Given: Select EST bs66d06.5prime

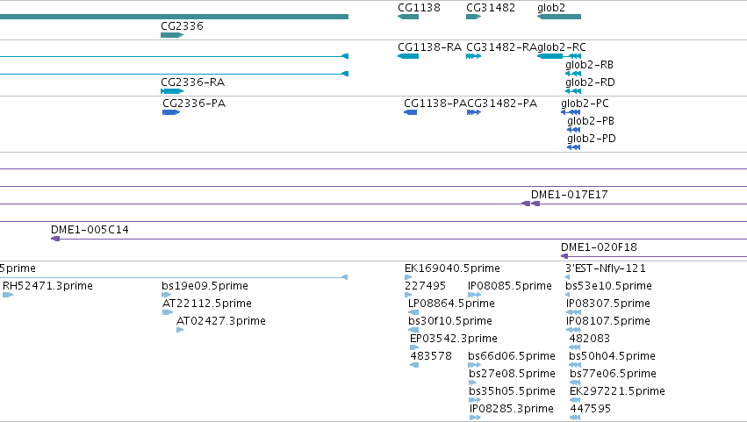Looking at the screenshot, I should tap(475, 365).
